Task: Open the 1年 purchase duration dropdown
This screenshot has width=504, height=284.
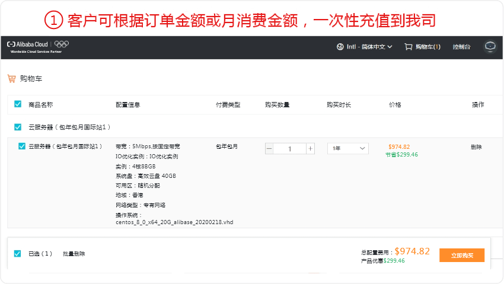Action: click(x=347, y=148)
